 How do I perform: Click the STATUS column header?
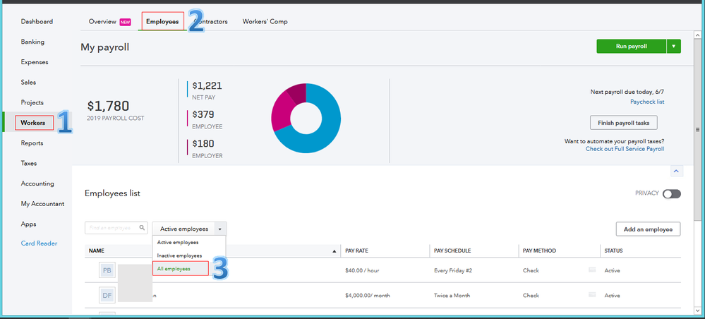pos(613,251)
